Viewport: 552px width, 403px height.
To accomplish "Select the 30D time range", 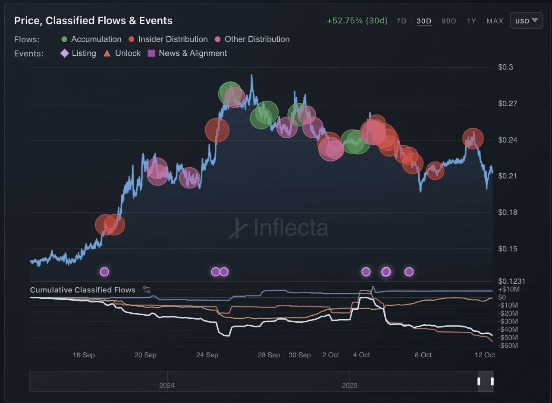I will [x=424, y=21].
